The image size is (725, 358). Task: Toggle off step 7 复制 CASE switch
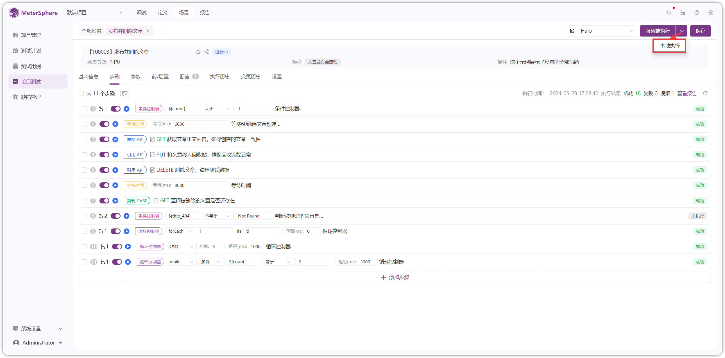[x=104, y=201]
